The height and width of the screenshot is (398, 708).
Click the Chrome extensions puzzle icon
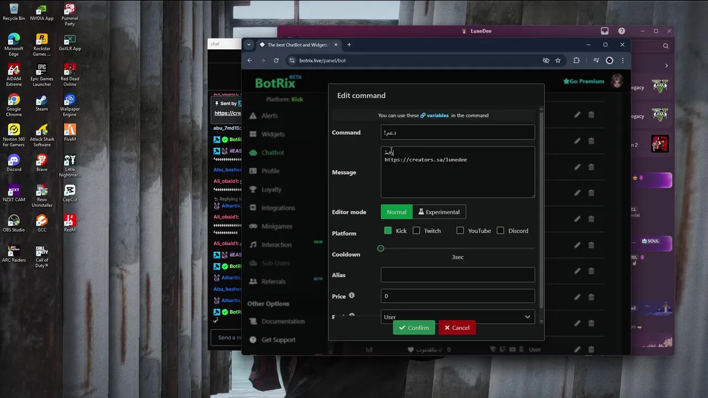(576, 60)
